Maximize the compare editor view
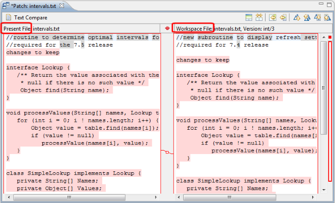Viewport: 335px width, 203px height. (x=329, y=5)
